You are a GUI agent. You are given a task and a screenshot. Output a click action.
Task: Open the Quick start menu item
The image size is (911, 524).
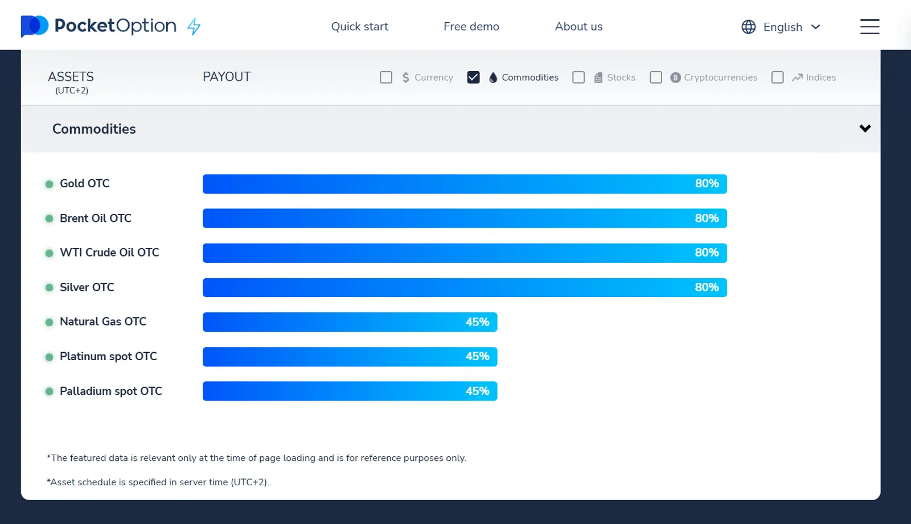coord(359,27)
